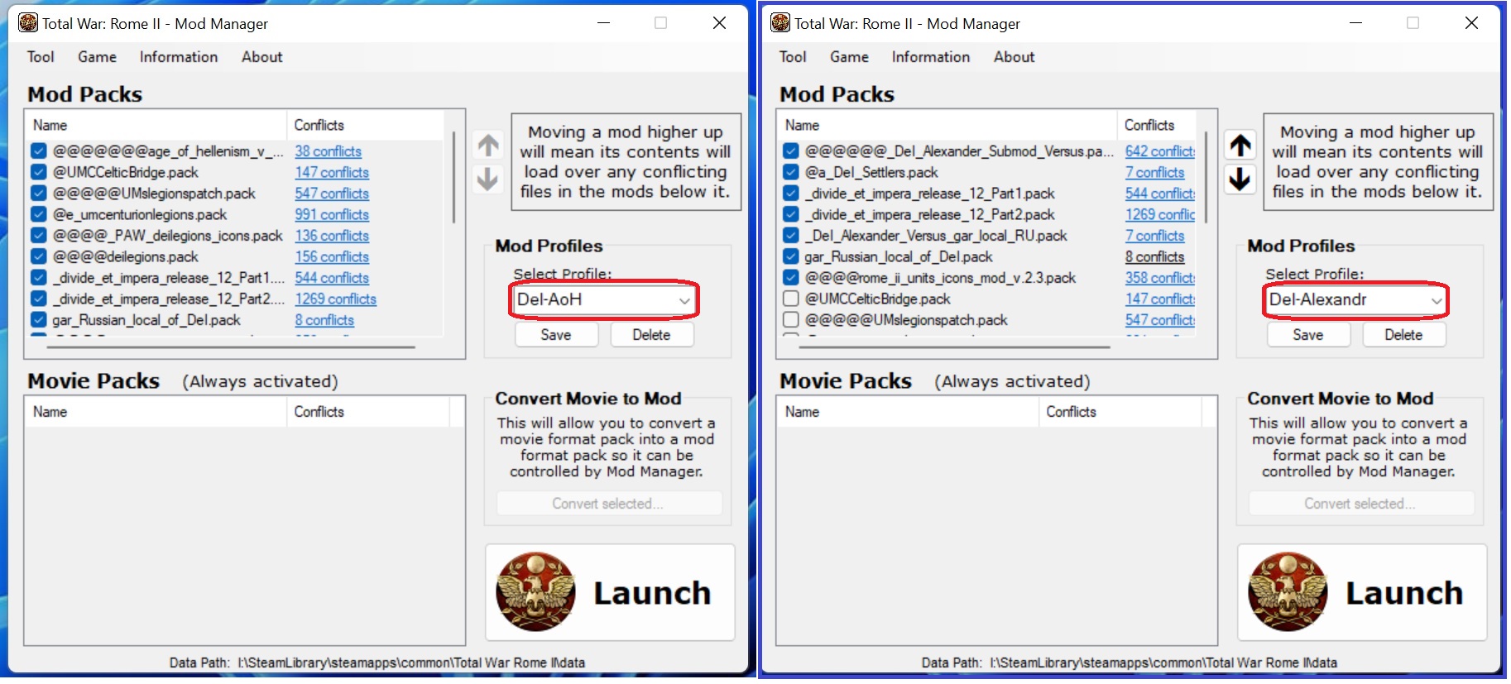This screenshot has height=684, width=1511.
Task: Open DeI-AoH profile dropdown in left window
Action: pos(603,299)
